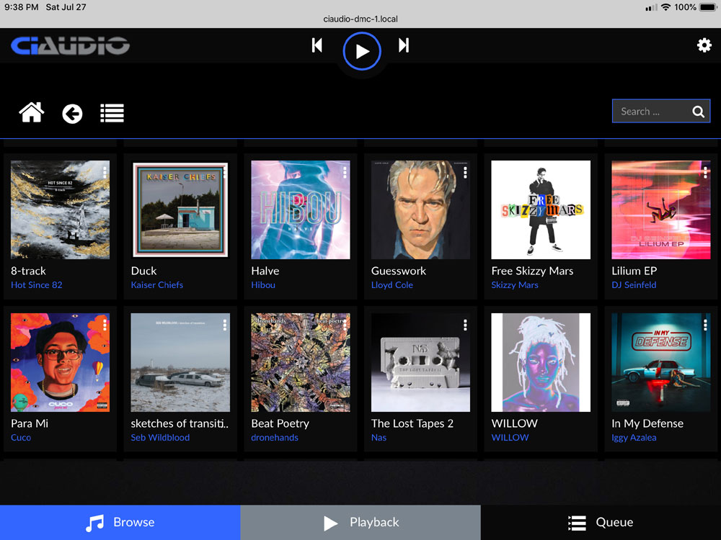Tap the ciaudio-dmc-1.local address bar
The width and height of the screenshot is (721, 540).
pyautogui.click(x=360, y=19)
